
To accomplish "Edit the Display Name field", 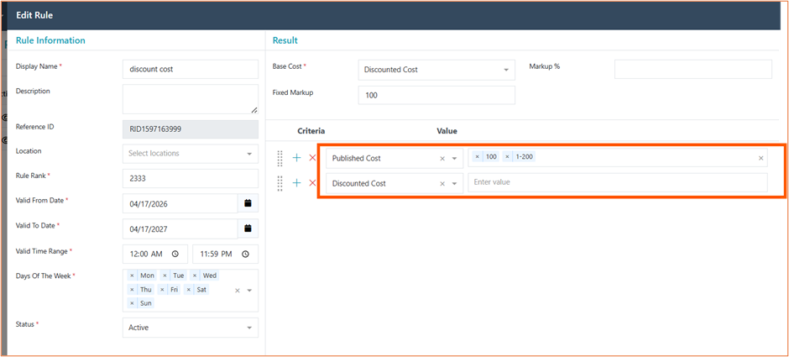I will point(191,69).
